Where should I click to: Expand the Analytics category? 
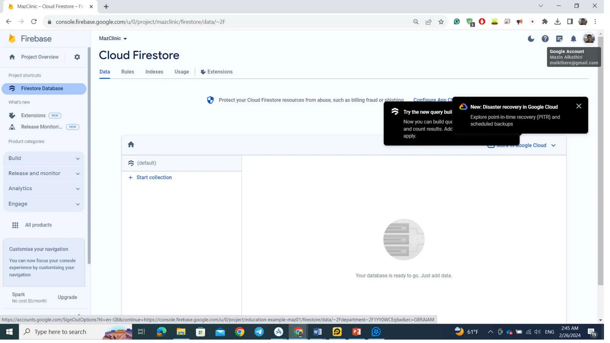tap(43, 189)
